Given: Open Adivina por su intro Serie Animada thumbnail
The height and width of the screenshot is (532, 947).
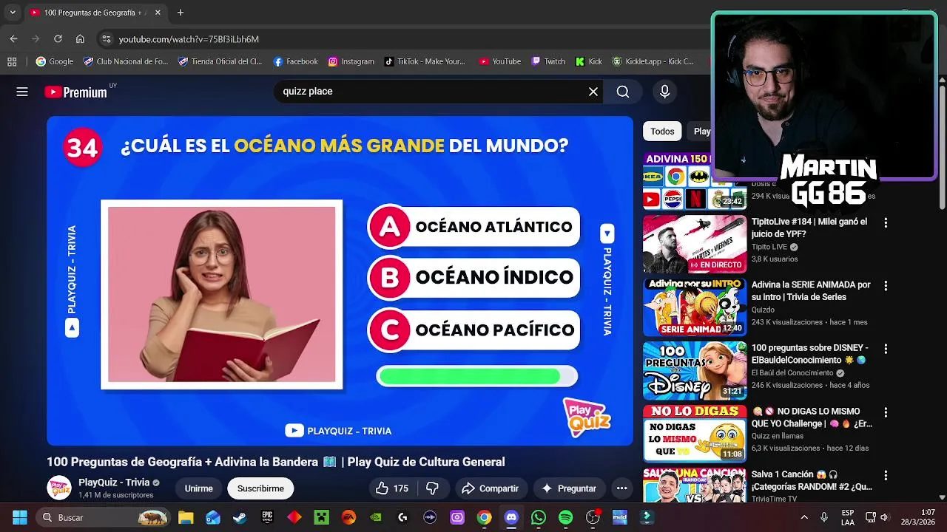Looking at the screenshot, I should (x=695, y=307).
